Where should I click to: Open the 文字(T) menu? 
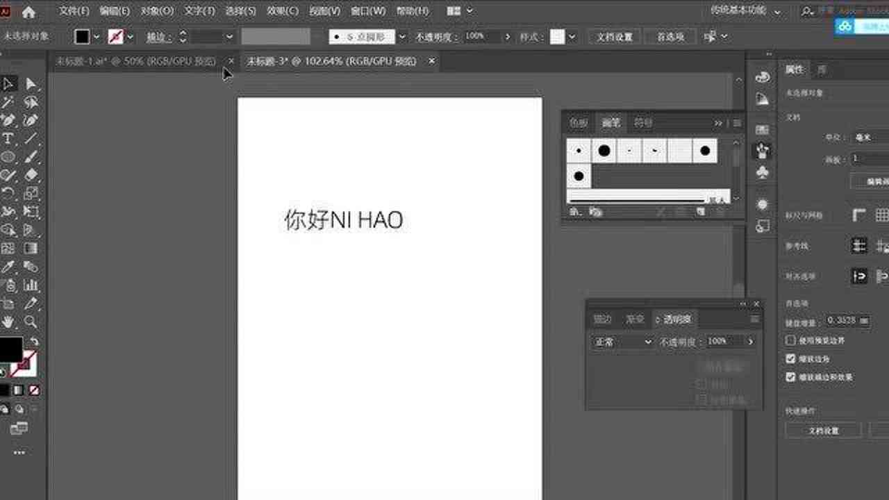coord(199,11)
